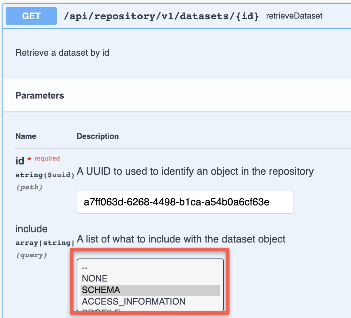Click the Description column header
Viewport: 351px width, 318px height.
click(97, 136)
